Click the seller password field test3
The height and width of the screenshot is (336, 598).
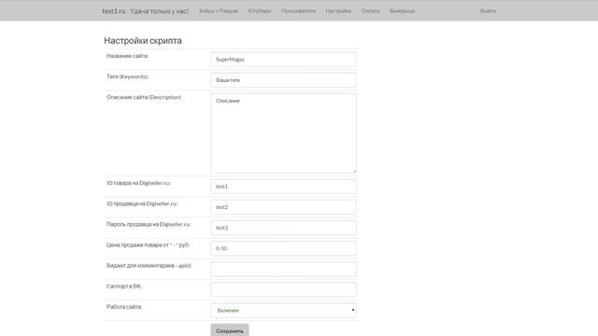(283, 228)
